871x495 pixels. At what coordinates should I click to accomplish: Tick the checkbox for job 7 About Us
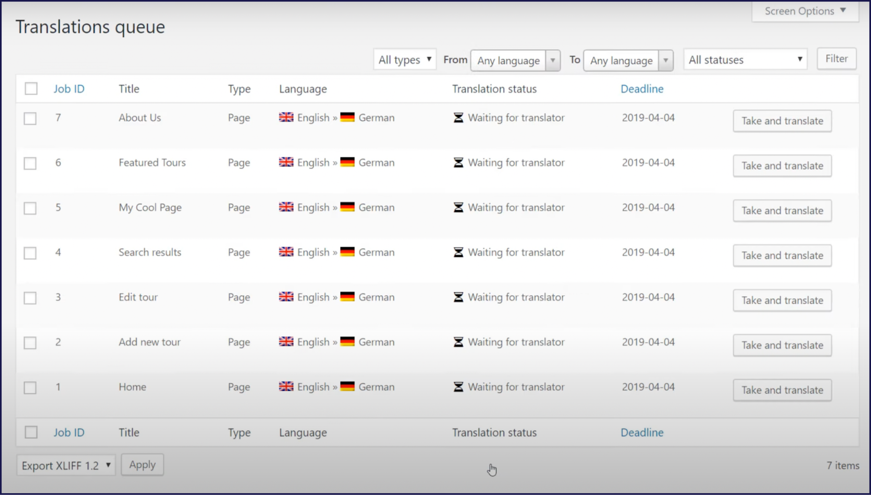pyautogui.click(x=30, y=118)
